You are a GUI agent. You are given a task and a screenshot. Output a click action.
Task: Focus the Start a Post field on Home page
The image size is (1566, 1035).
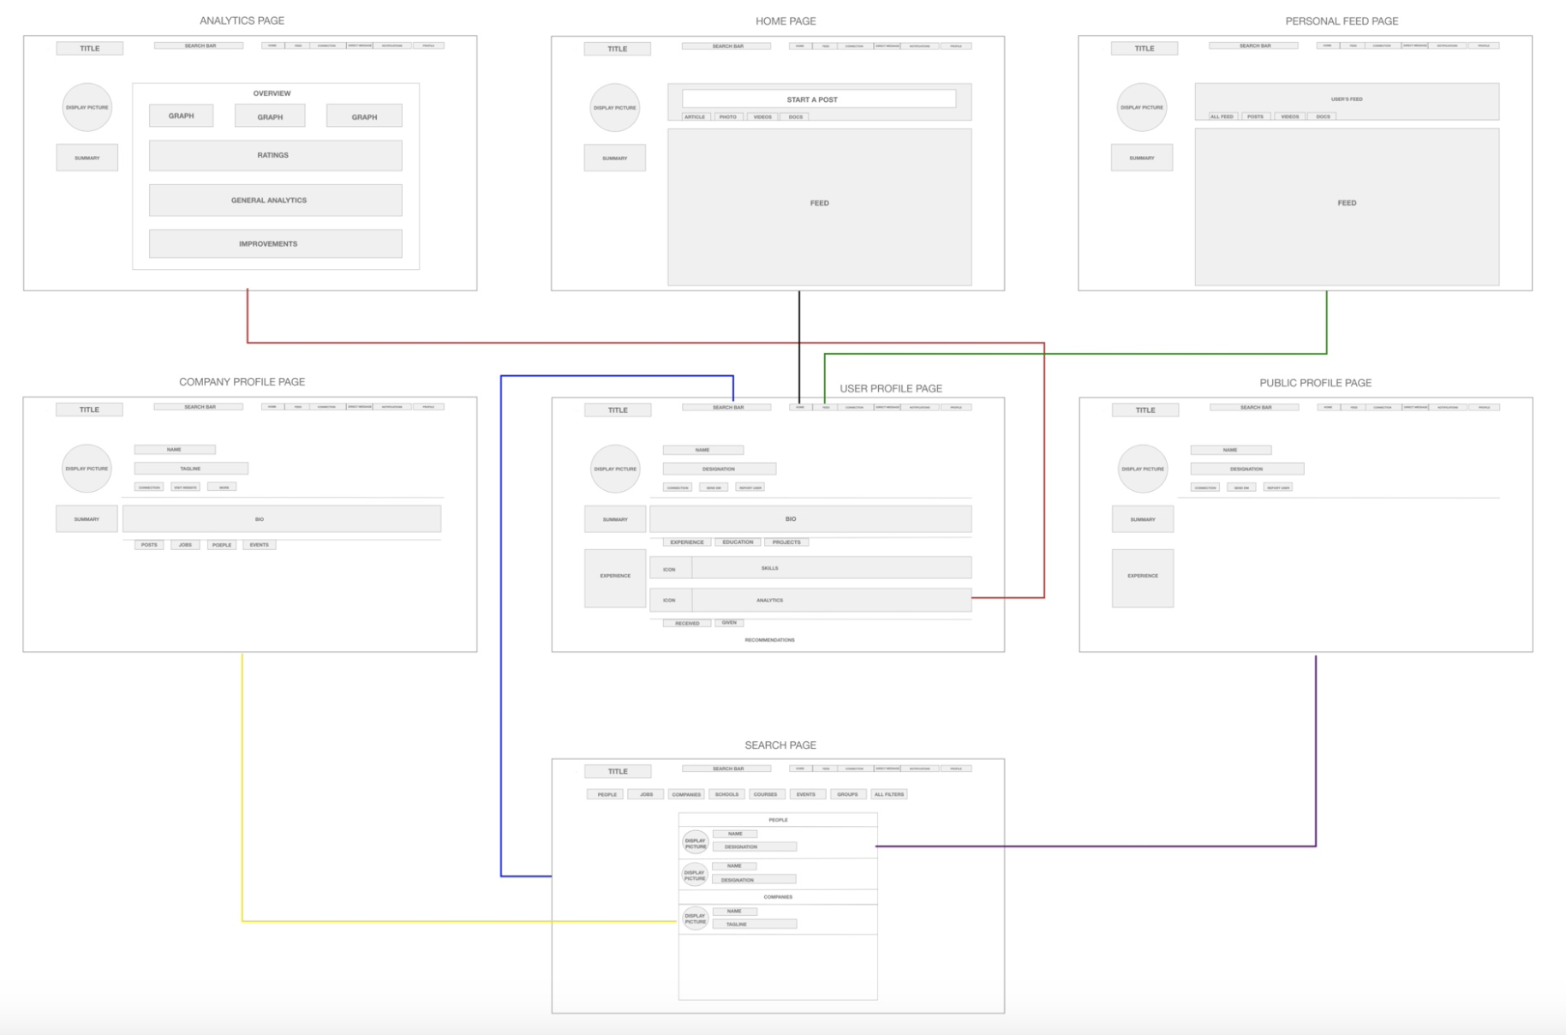point(819,99)
